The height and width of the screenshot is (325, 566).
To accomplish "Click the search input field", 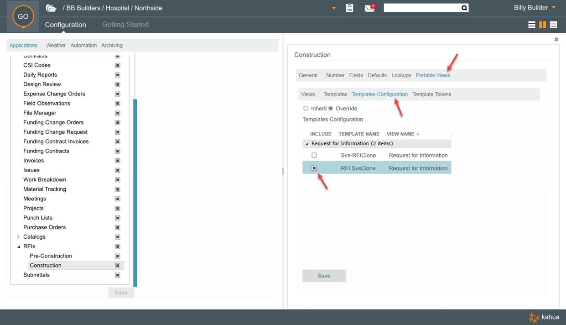I will point(421,8).
